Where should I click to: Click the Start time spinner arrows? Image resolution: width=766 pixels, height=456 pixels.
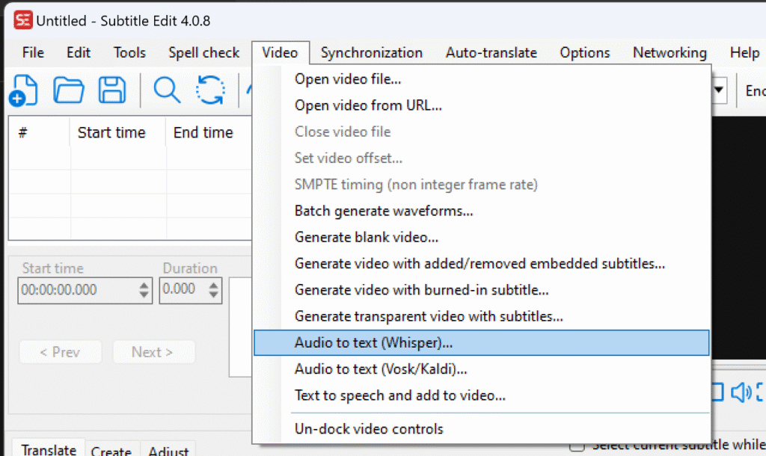pyautogui.click(x=145, y=290)
